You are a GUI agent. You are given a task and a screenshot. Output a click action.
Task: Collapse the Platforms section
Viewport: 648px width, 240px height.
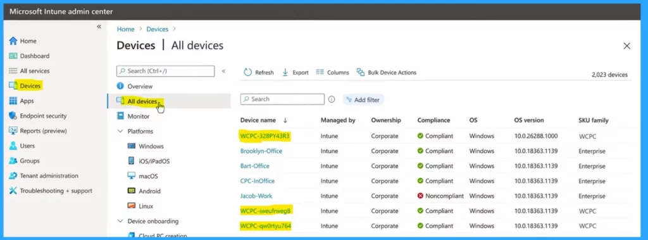tap(120, 131)
